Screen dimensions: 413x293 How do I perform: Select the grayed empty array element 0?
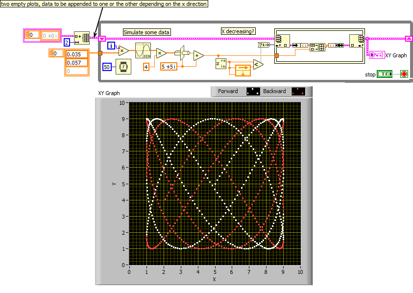coord(76,71)
